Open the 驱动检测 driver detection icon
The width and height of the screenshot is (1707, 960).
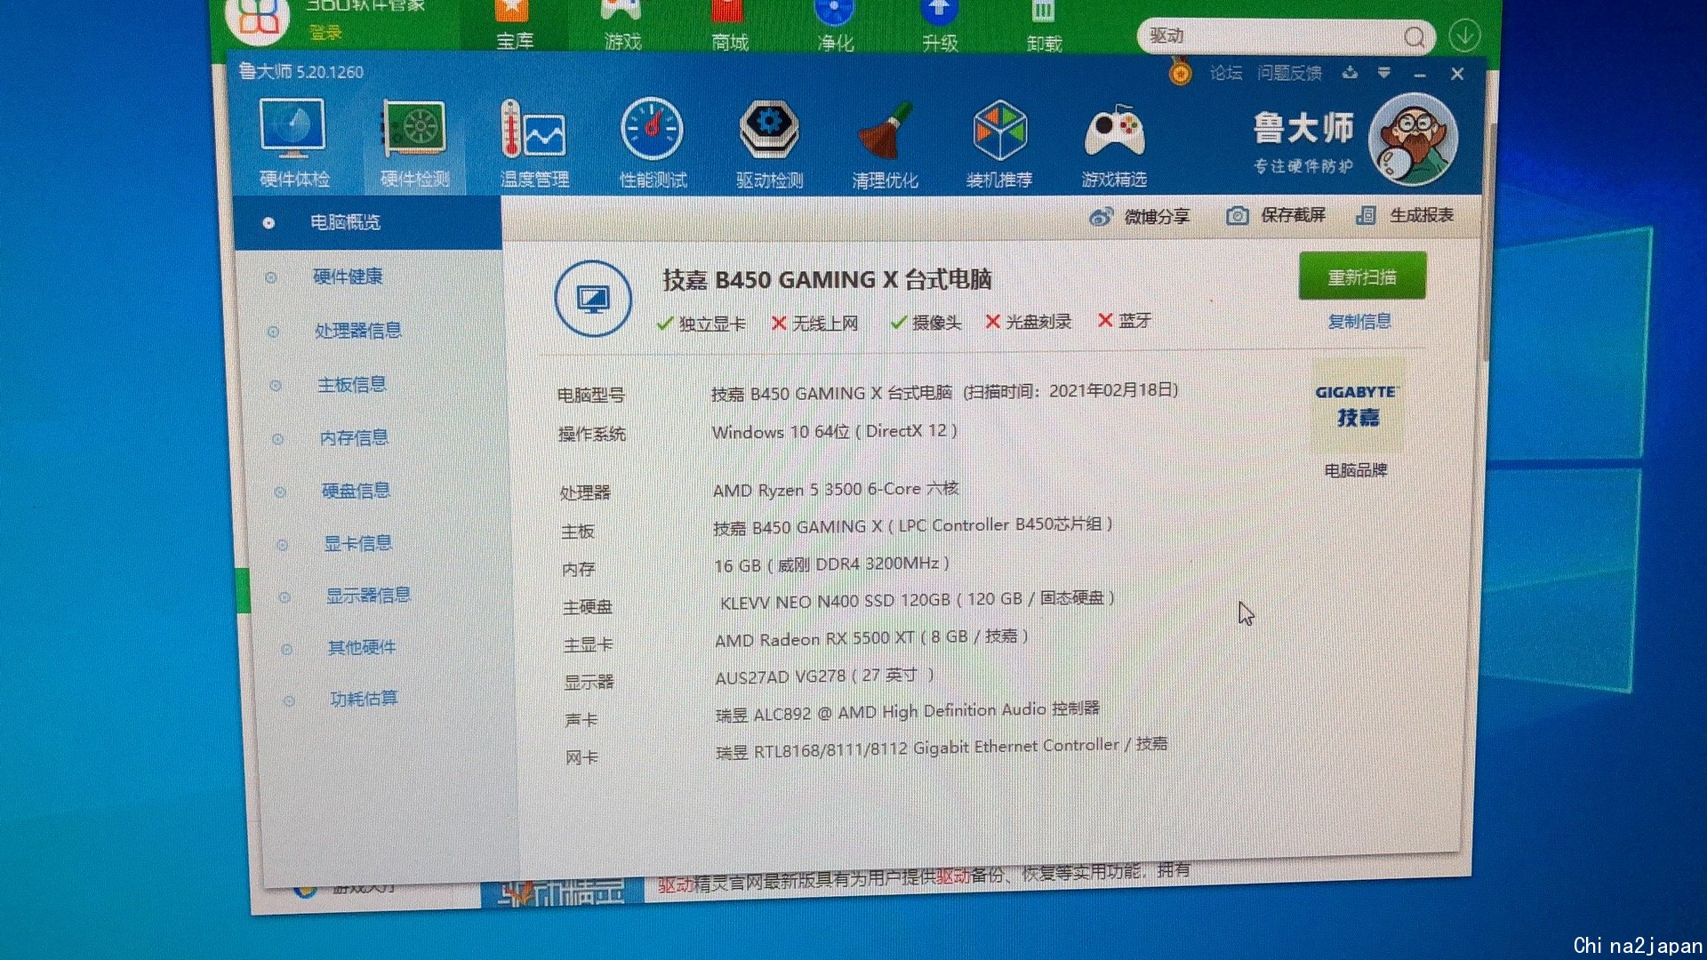769,142
